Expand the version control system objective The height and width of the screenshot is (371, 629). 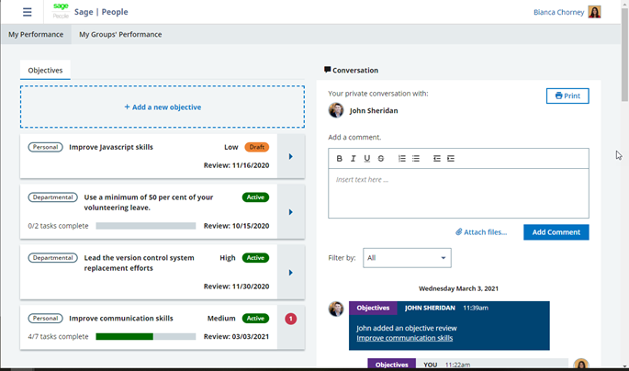pyautogui.click(x=290, y=273)
